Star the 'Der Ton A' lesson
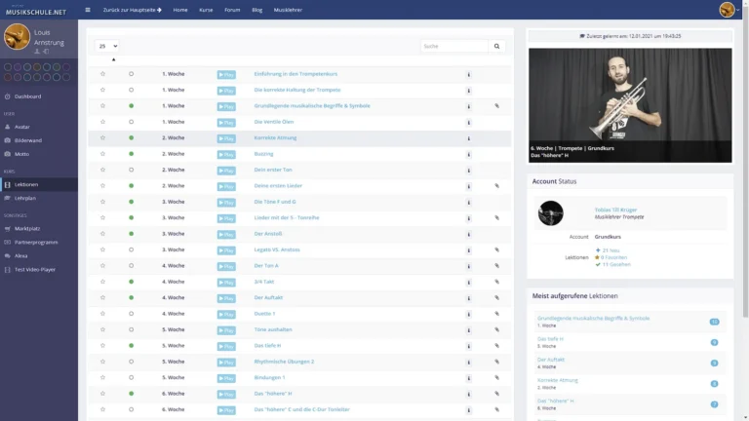 (x=102, y=266)
